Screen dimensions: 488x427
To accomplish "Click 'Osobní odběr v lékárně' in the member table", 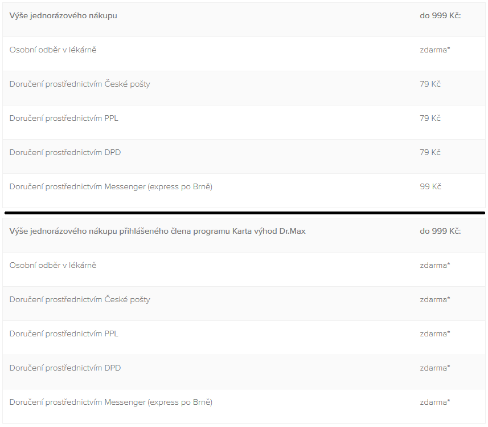I will 53,266.
